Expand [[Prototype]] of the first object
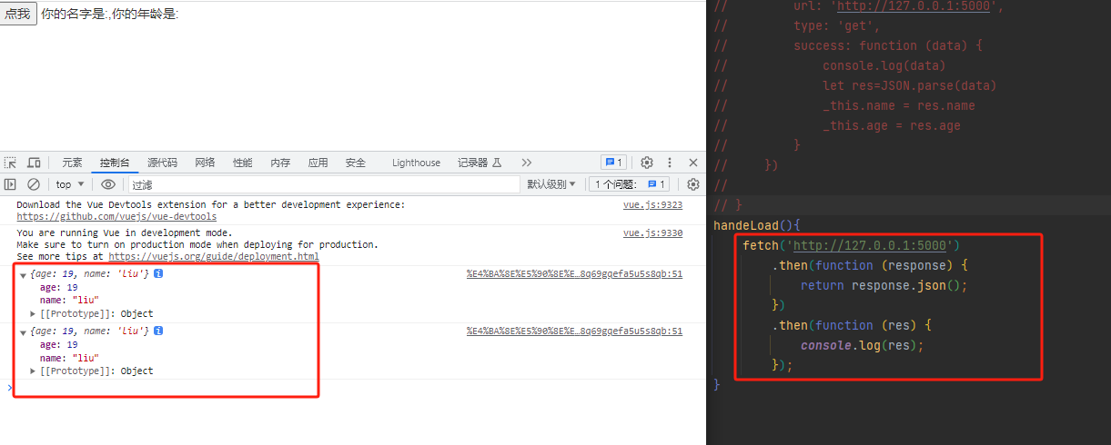The width and height of the screenshot is (1111, 445). tap(34, 314)
